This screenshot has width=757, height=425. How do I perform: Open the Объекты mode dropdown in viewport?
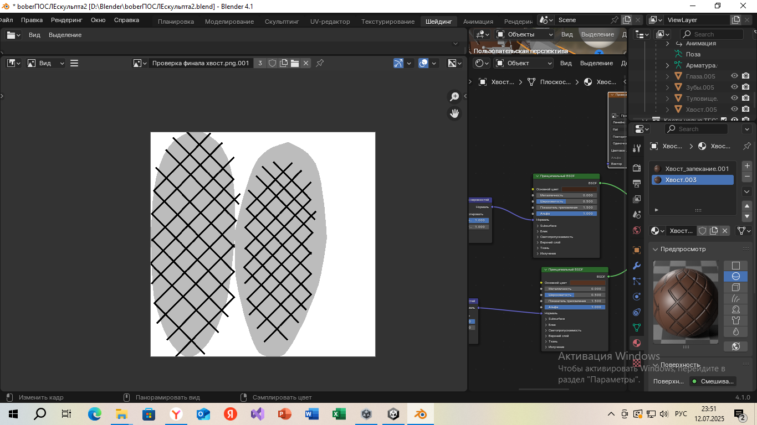tap(524, 34)
